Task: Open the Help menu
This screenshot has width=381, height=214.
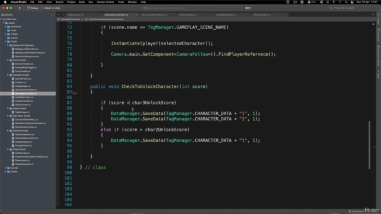Action: 143,2
